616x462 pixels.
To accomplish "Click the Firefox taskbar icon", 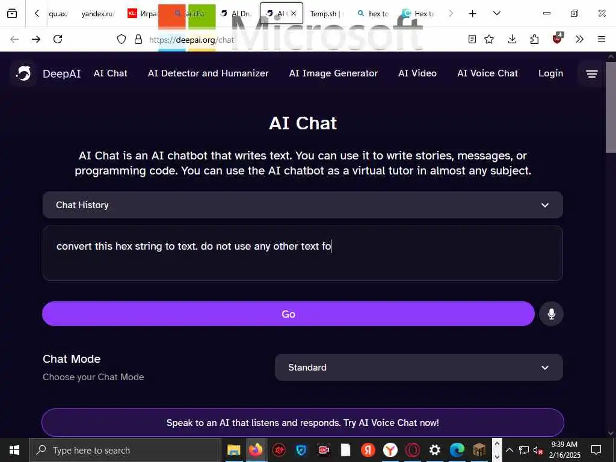I will pyautogui.click(x=256, y=449).
